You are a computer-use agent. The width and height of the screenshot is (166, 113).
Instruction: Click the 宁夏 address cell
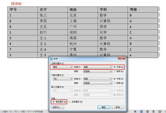pos(83,49)
